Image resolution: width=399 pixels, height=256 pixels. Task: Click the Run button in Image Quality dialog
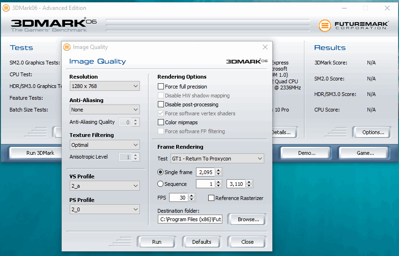click(156, 242)
